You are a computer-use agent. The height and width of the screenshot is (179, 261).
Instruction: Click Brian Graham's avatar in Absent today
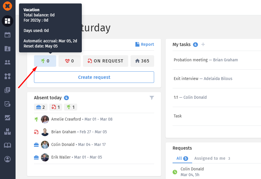(45, 132)
